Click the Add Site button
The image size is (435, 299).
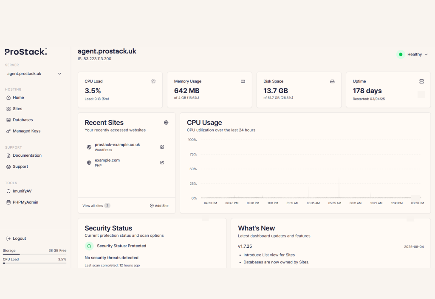159,206
